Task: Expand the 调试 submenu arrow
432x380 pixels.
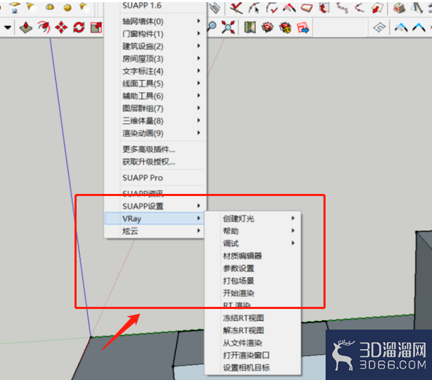Action: pos(293,243)
